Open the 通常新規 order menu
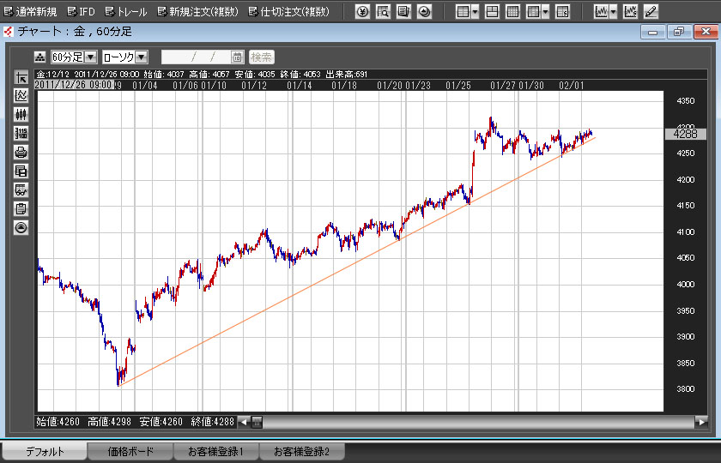This screenshot has height=463, width=721. click(30, 12)
